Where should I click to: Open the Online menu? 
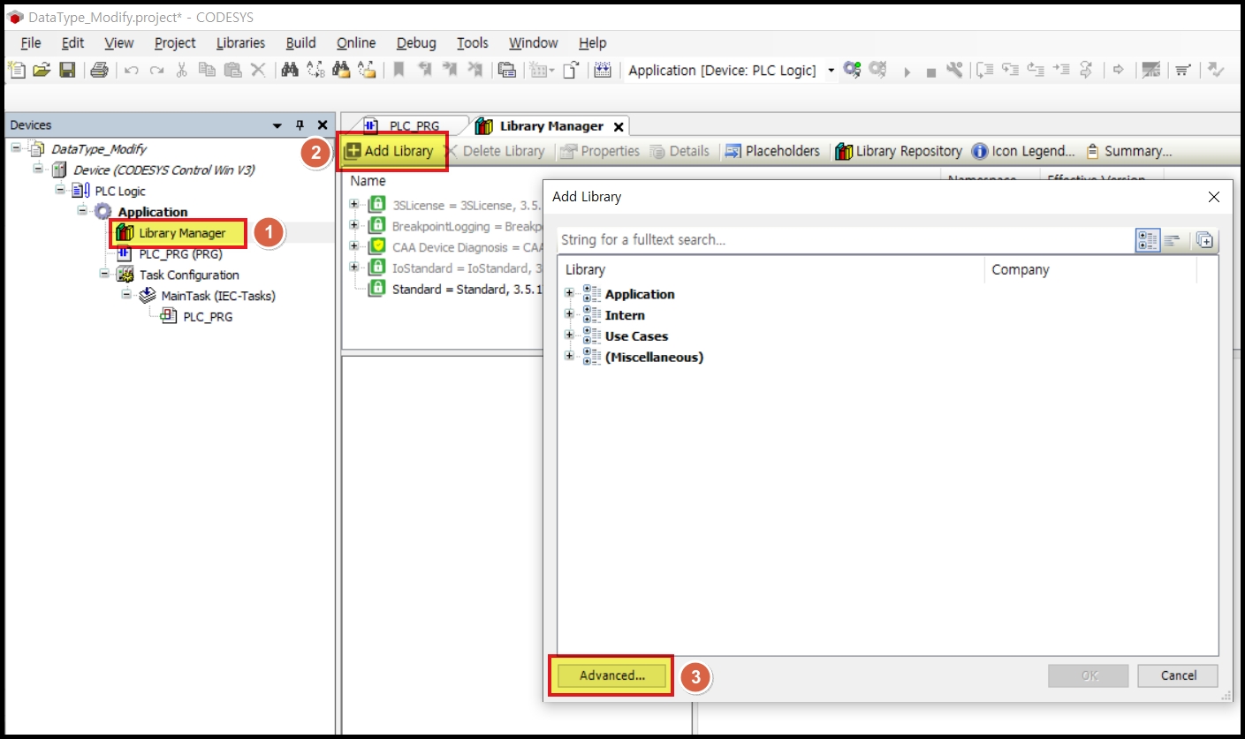tap(356, 42)
